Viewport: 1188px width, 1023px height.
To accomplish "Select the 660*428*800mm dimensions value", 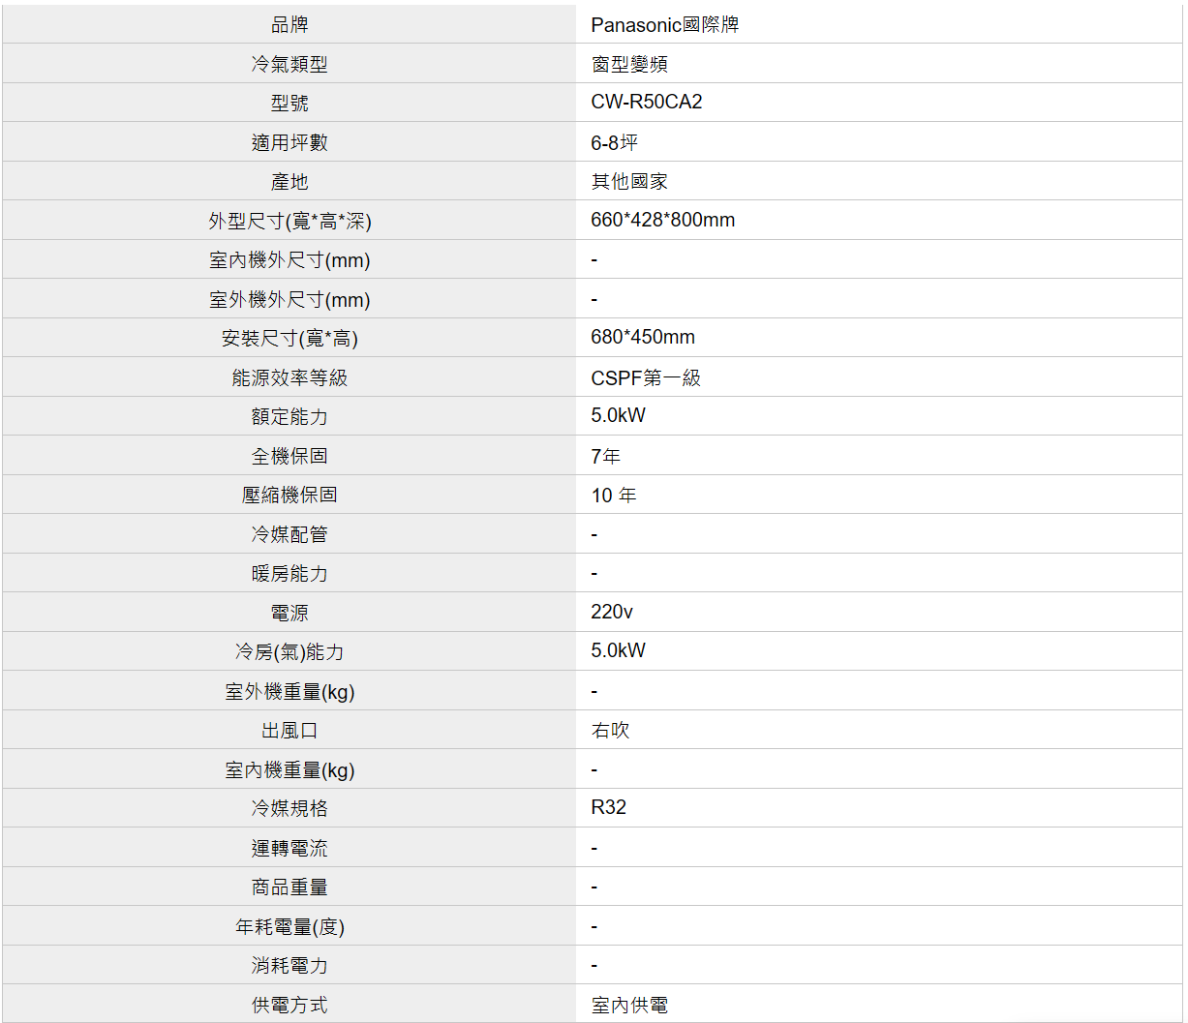I will (662, 221).
